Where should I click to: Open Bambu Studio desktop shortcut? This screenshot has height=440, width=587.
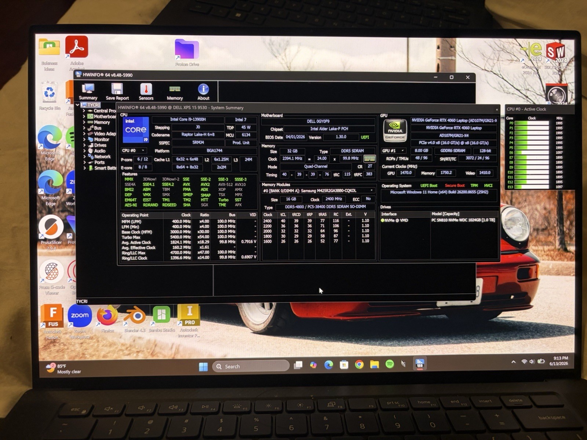pyautogui.click(x=161, y=319)
